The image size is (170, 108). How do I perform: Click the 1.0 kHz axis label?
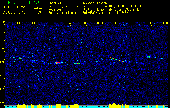click(2, 49)
